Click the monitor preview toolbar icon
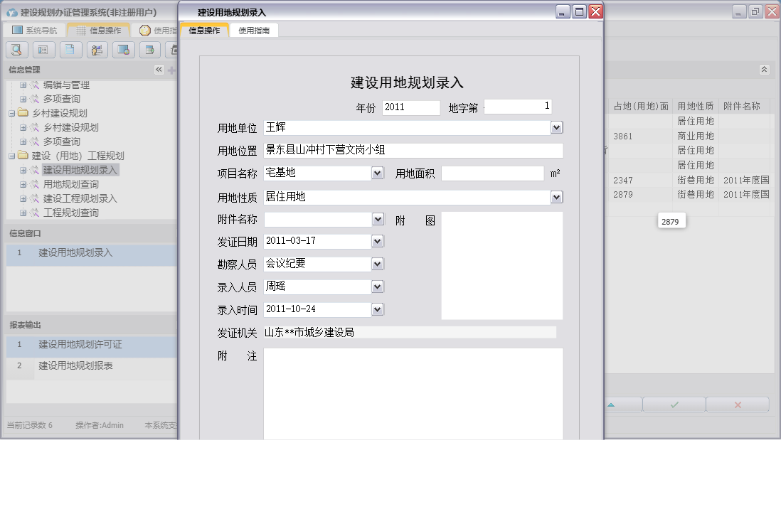This screenshot has height=519, width=781. pyautogui.click(x=123, y=50)
